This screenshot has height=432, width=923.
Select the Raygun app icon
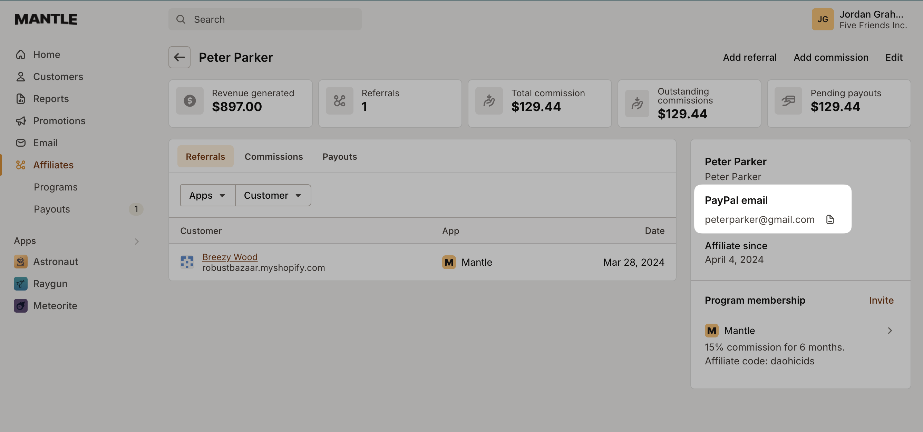[20, 283]
